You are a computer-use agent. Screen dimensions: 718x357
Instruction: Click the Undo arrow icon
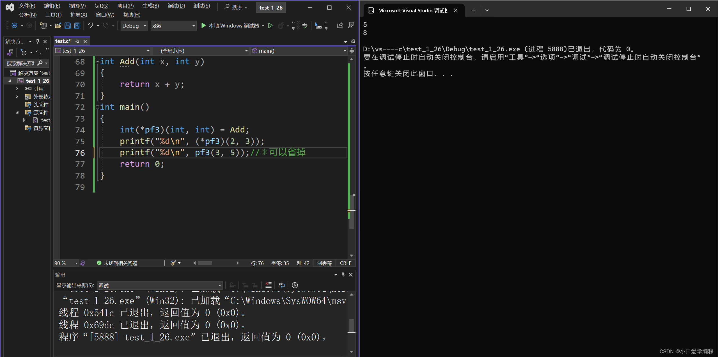[x=90, y=26]
